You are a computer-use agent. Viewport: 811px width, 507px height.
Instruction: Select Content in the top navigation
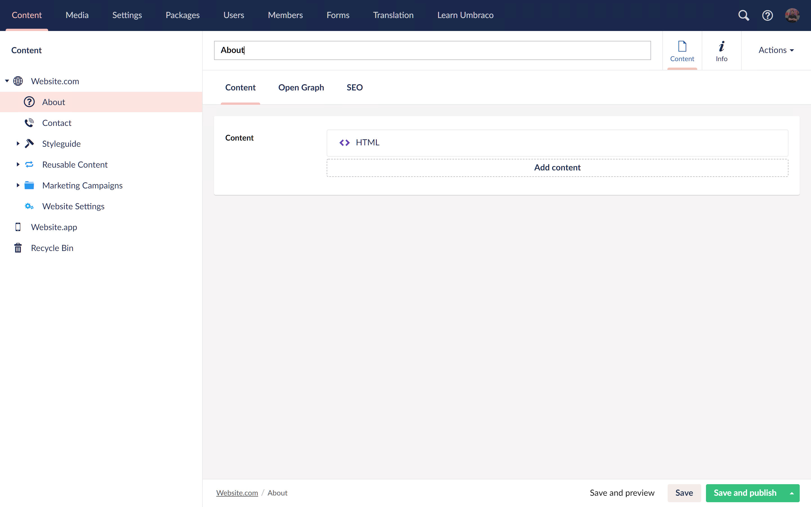tap(27, 15)
